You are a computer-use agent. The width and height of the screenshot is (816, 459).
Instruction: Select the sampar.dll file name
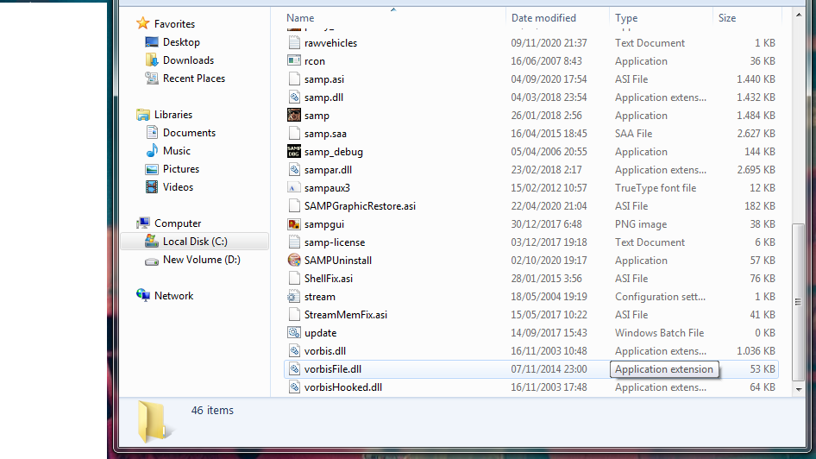coord(328,170)
